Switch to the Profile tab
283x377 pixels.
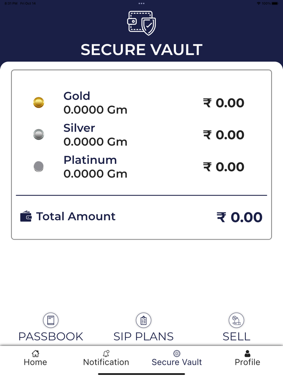247,358
